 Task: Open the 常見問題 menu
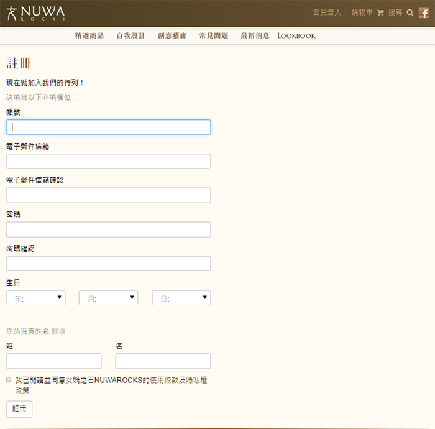(x=214, y=35)
